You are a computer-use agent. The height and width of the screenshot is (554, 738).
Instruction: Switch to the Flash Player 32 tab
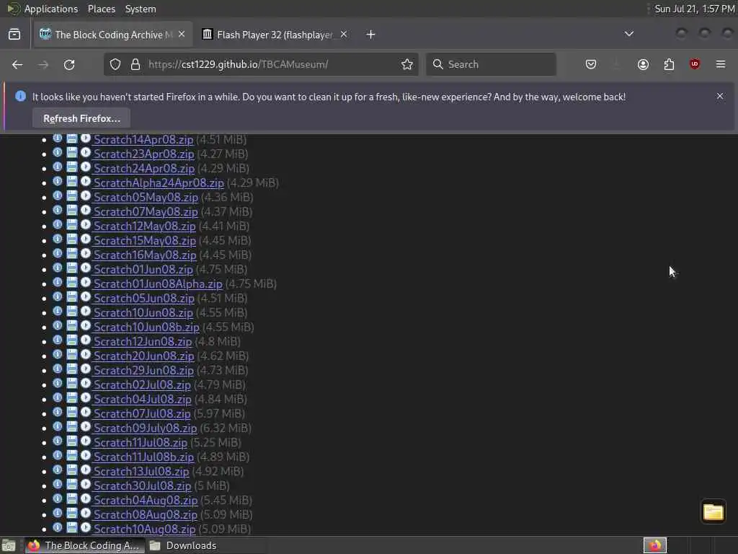click(x=275, y=35)
